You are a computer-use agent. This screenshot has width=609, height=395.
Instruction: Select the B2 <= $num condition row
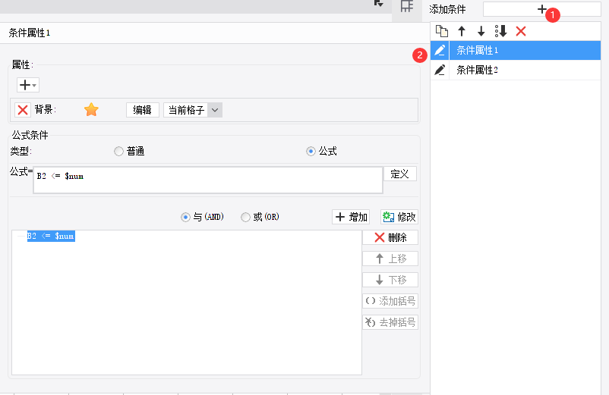pyautogui.click(x=51, y=236)
